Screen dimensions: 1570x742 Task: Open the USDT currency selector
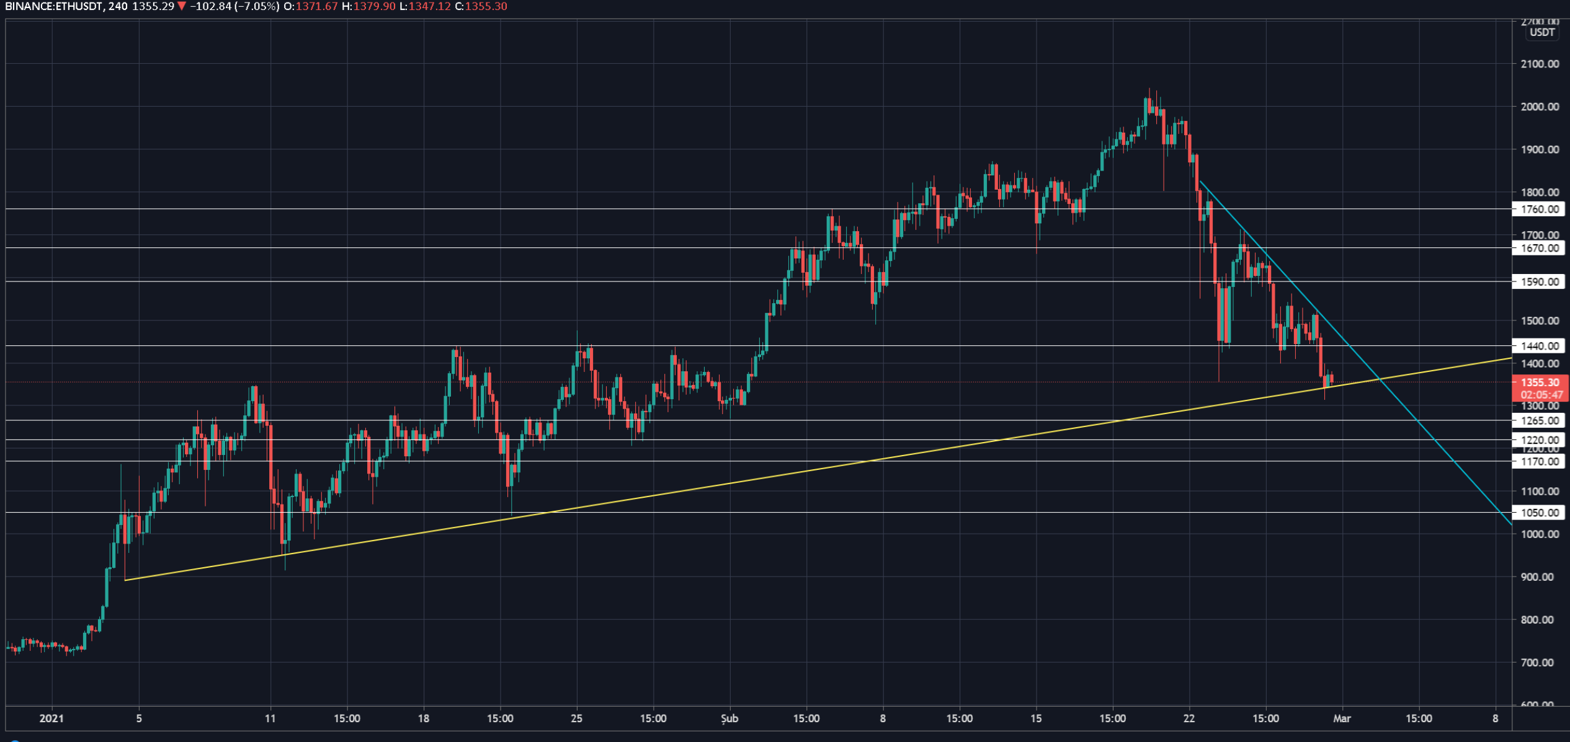coord(1542,32)
